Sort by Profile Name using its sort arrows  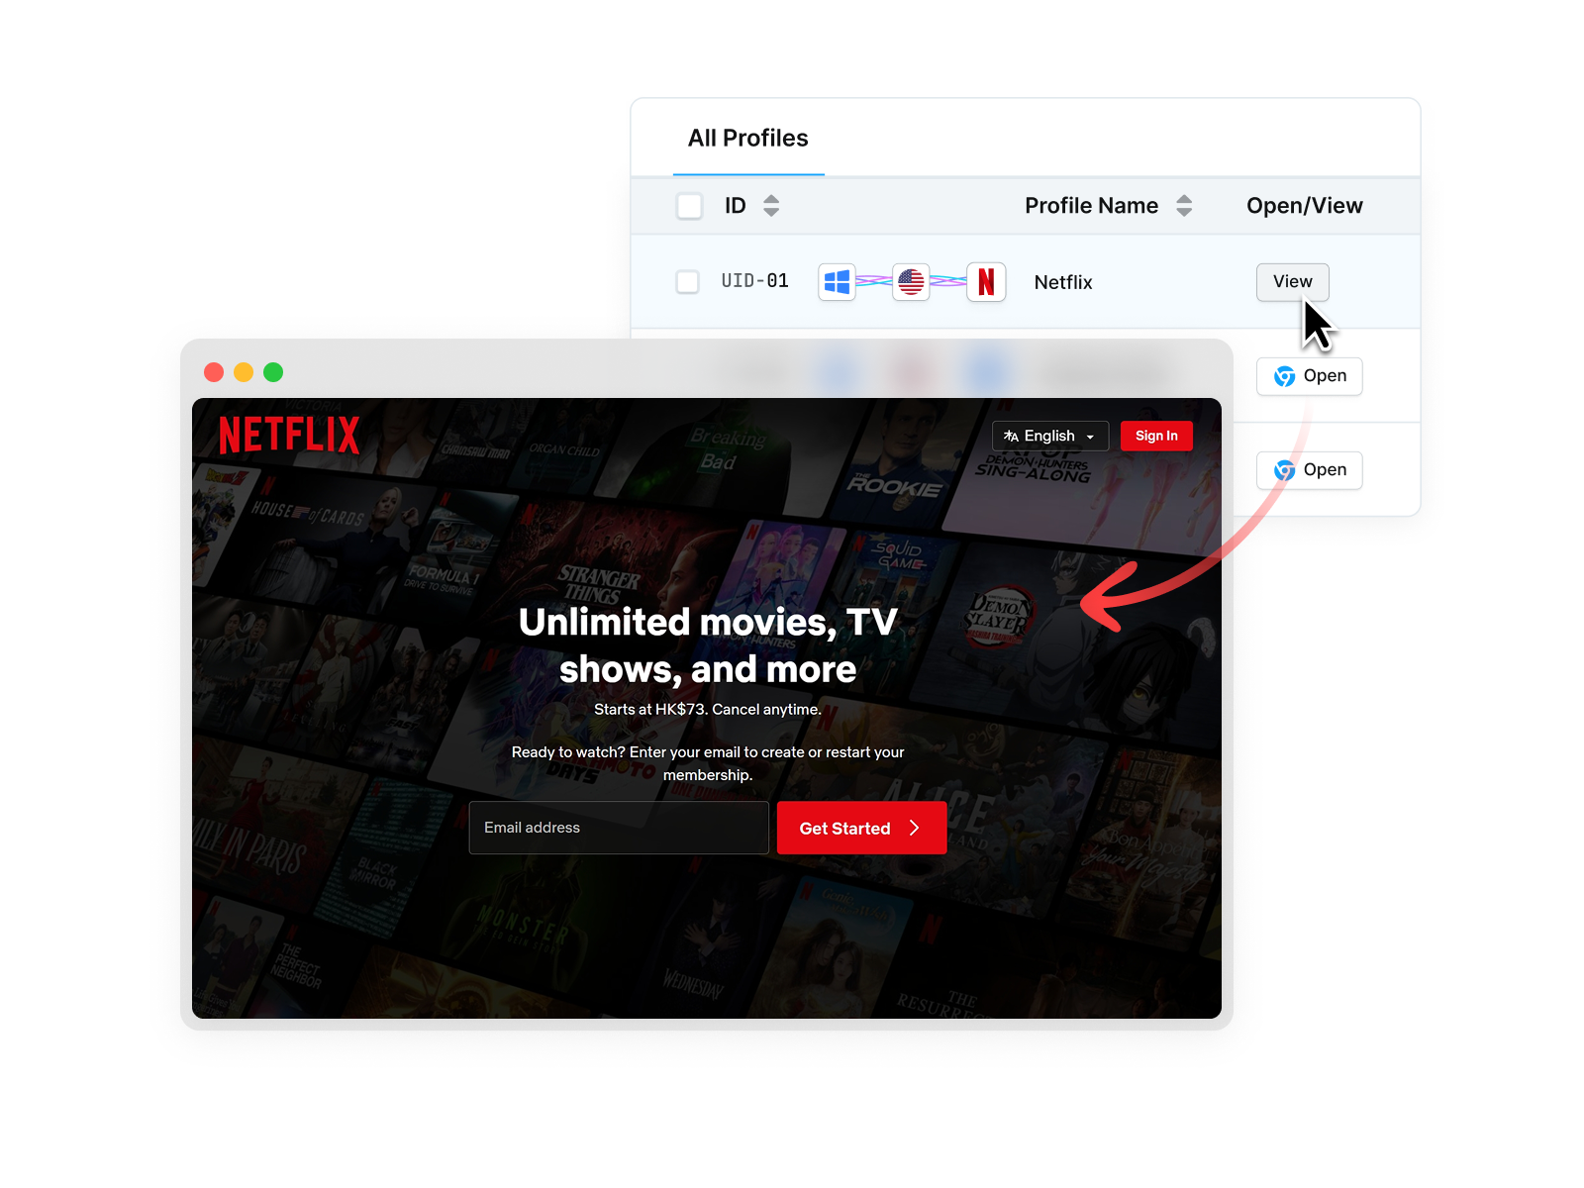click(1184, 205)
